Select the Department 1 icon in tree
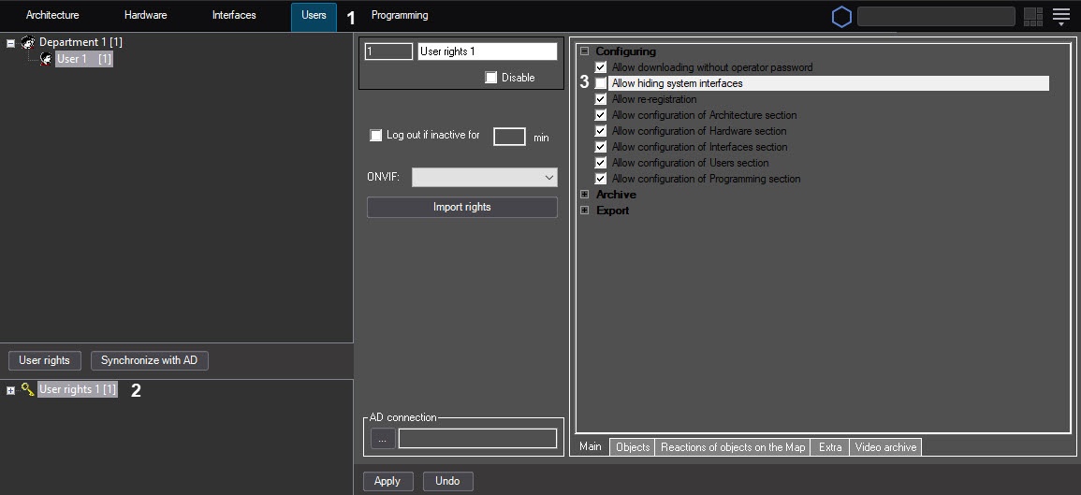 [x=28, y=42]
